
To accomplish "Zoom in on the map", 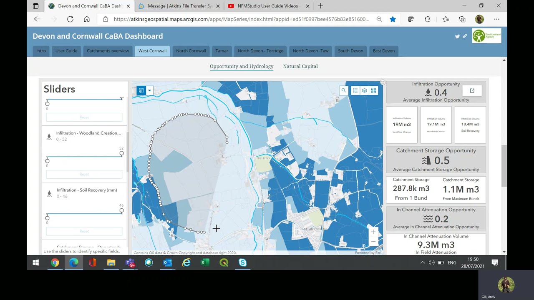I will 373,232.
